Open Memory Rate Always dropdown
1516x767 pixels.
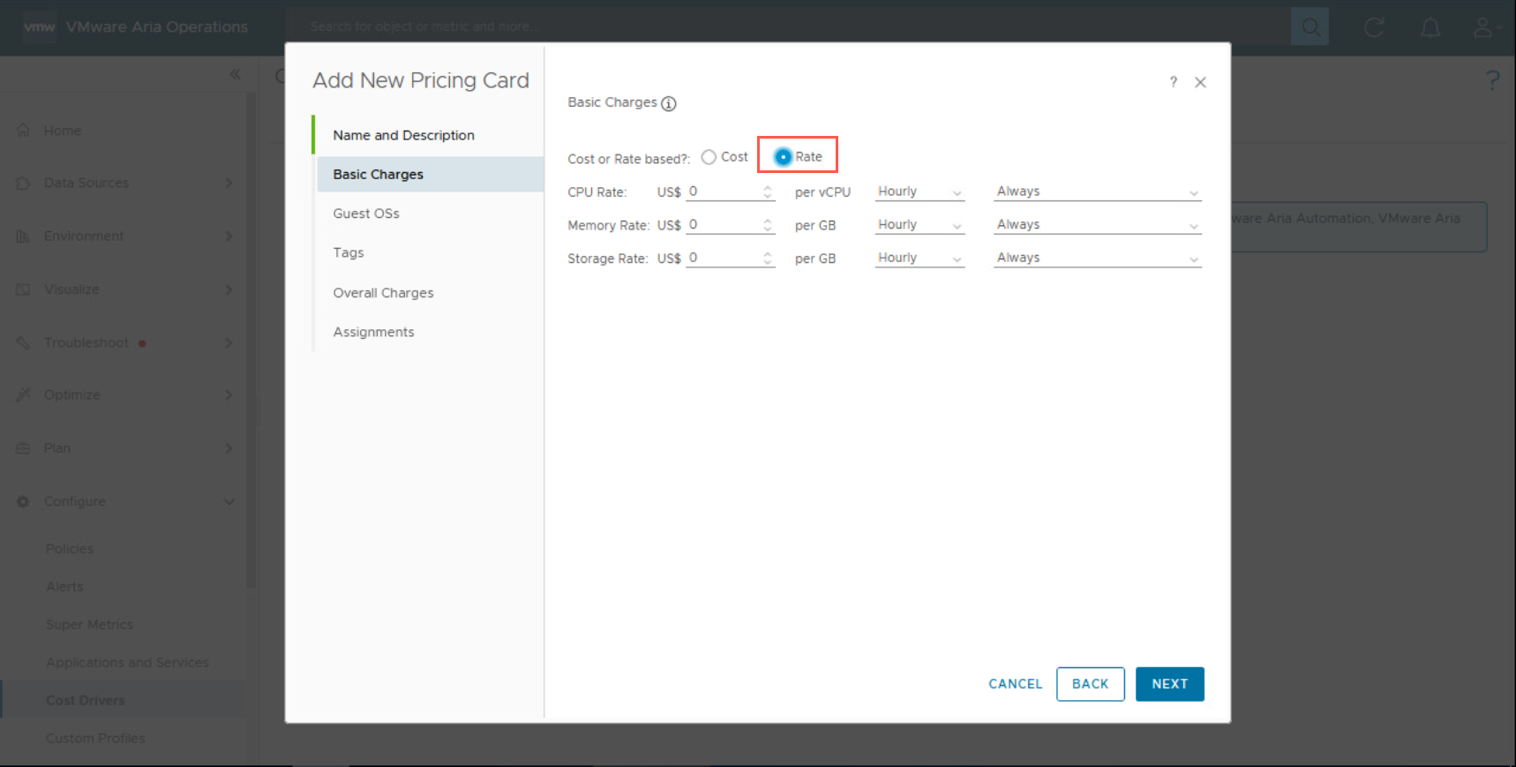pyautogui.click(x=1097, y=225)
